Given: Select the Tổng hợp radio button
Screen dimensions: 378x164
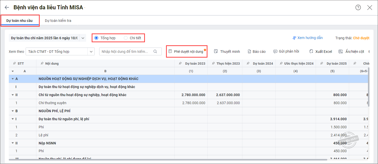Looking at the screenshot, I should click(96, 38).
